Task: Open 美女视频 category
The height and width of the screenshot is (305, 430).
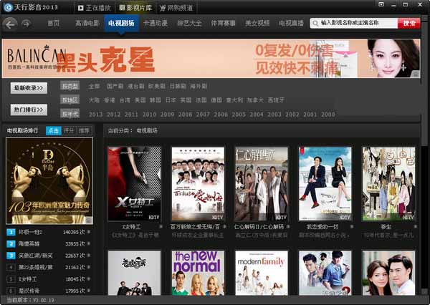Action: 257,24
